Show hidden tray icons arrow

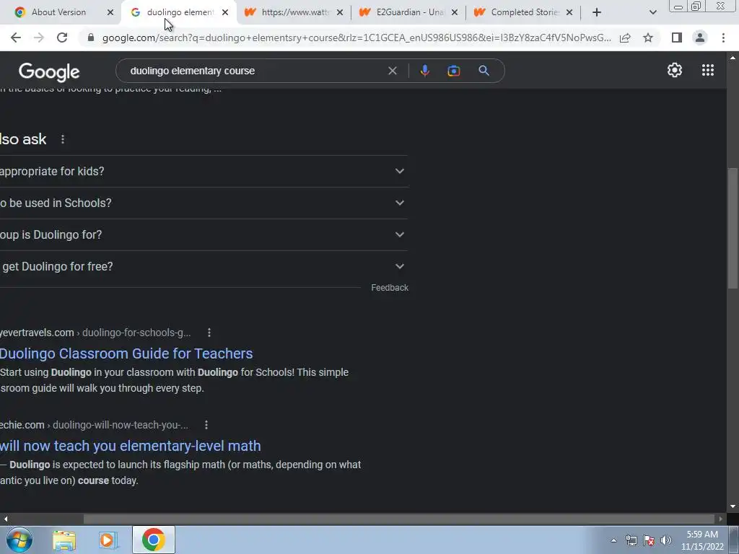point(613,540)
